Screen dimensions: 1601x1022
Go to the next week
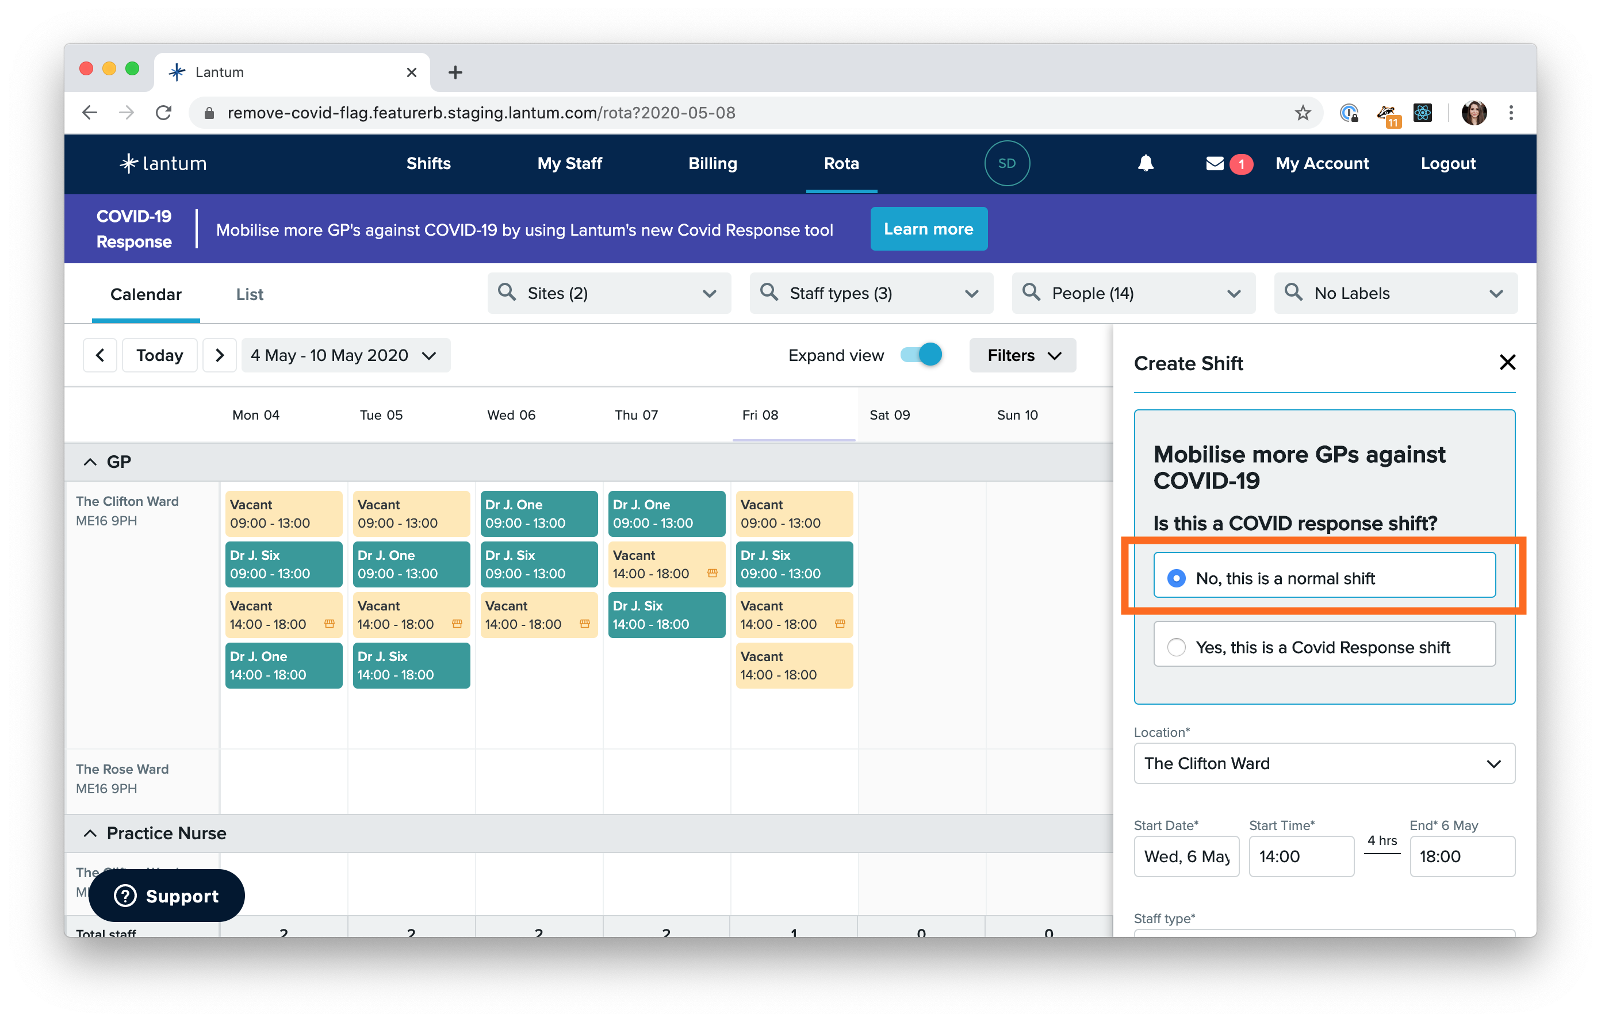coord(220,355)
